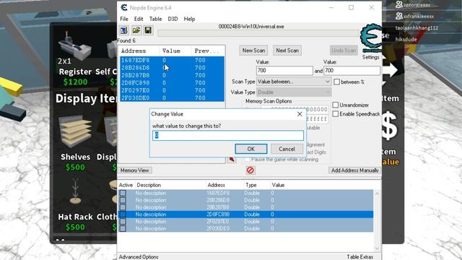The width and height of the screenshot is (462, 260).
Task: Click the open folder toolbar icon
Action: click(x=136, y=30)
